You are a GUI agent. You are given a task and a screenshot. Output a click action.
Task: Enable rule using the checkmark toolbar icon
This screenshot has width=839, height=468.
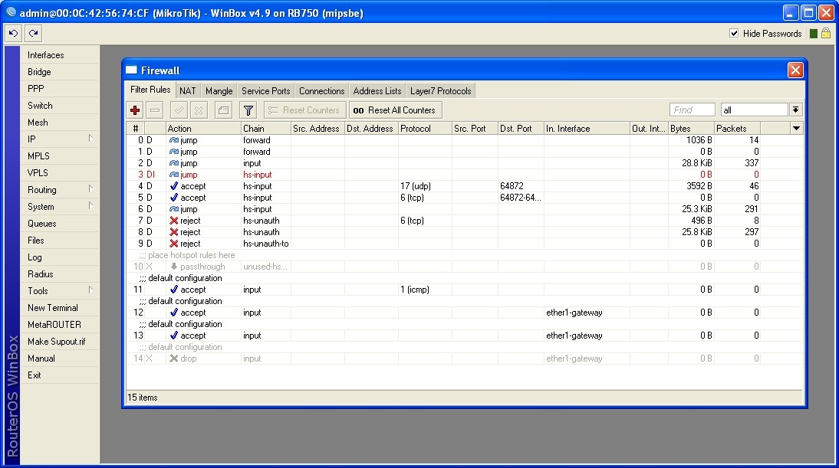179,110
